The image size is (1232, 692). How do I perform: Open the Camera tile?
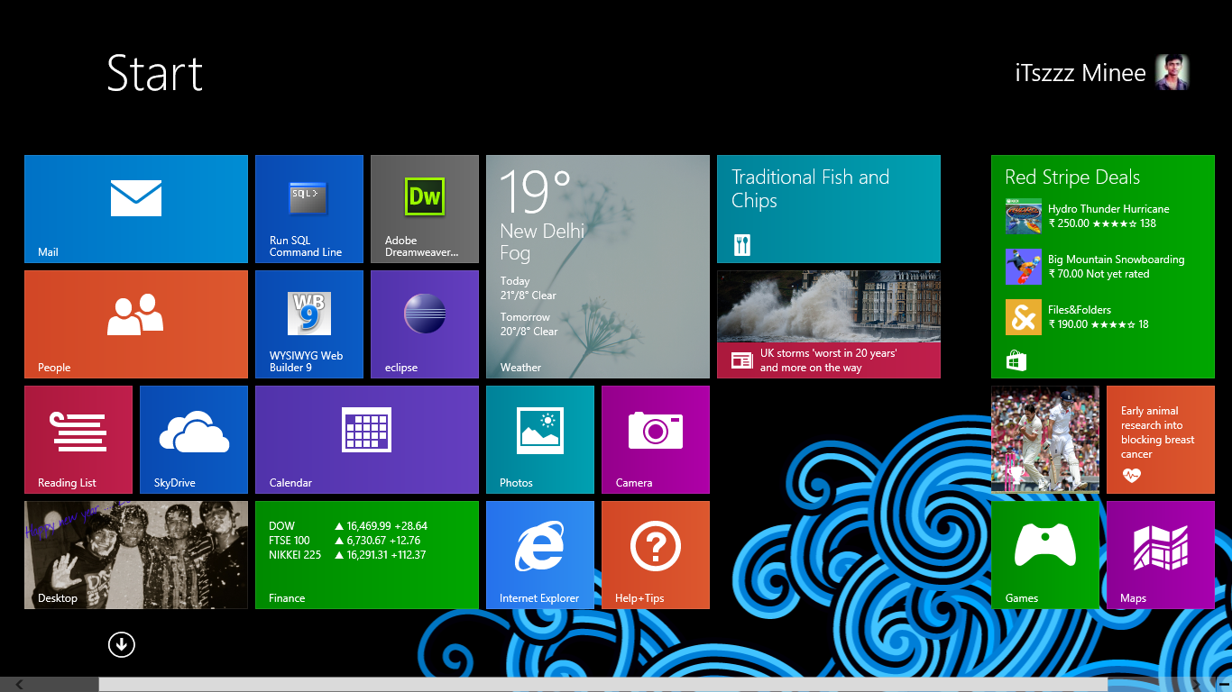(656, 440)
